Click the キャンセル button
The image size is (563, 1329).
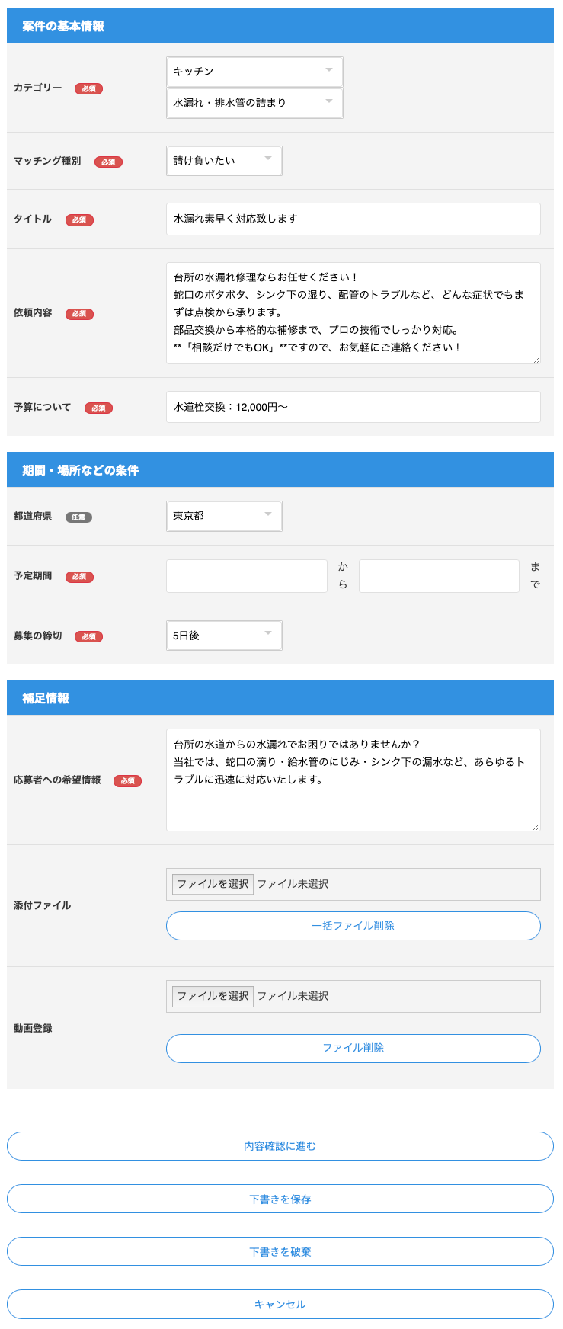[280, 1304]
